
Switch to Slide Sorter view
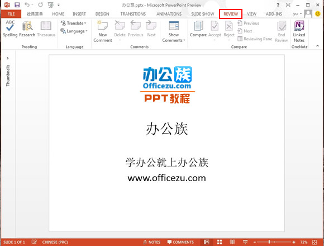click(x=220, y=242)
